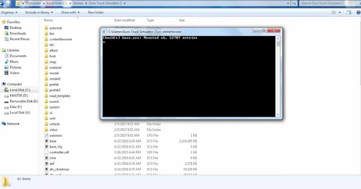Viewport: 361px width, 189px height.
Task: Select the model2 folder
Action: (x=52, y=79)
